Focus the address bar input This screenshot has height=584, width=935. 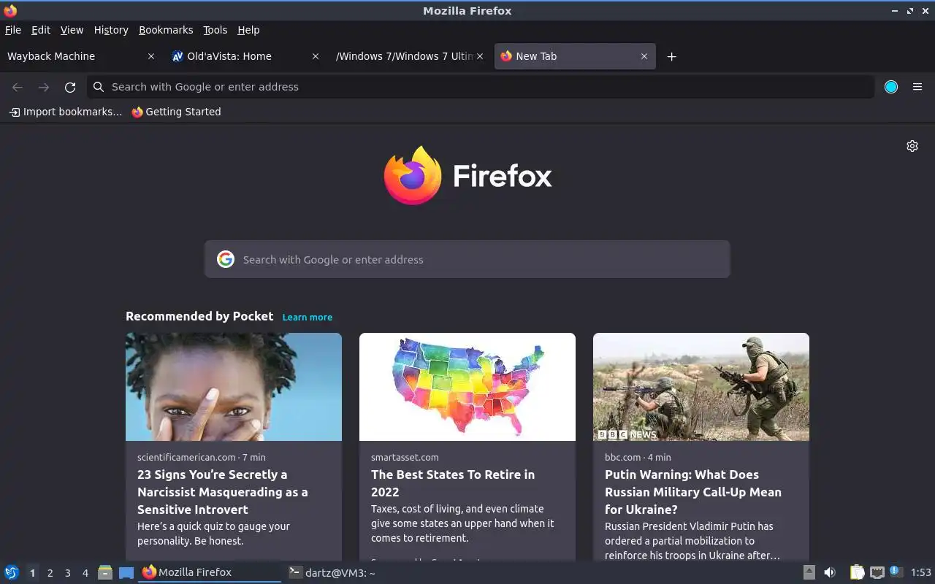pyautogui.click(x=482, y=87)
